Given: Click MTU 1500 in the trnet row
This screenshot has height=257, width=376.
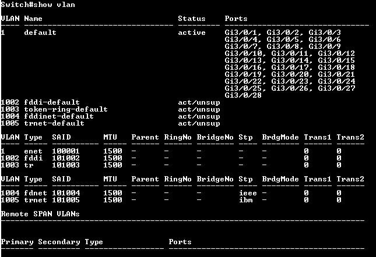Looking at the screenshot, I should click(x=113, y=200).
